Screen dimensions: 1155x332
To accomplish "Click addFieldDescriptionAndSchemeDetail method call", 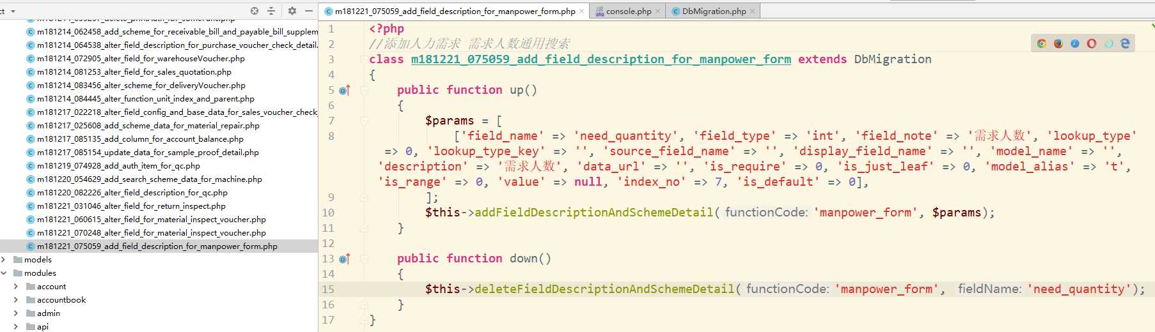I will [x=593, y=213].
